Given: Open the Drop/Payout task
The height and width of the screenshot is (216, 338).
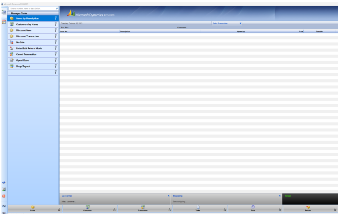Looking at the screenshot, I should (x=23, y=66).
